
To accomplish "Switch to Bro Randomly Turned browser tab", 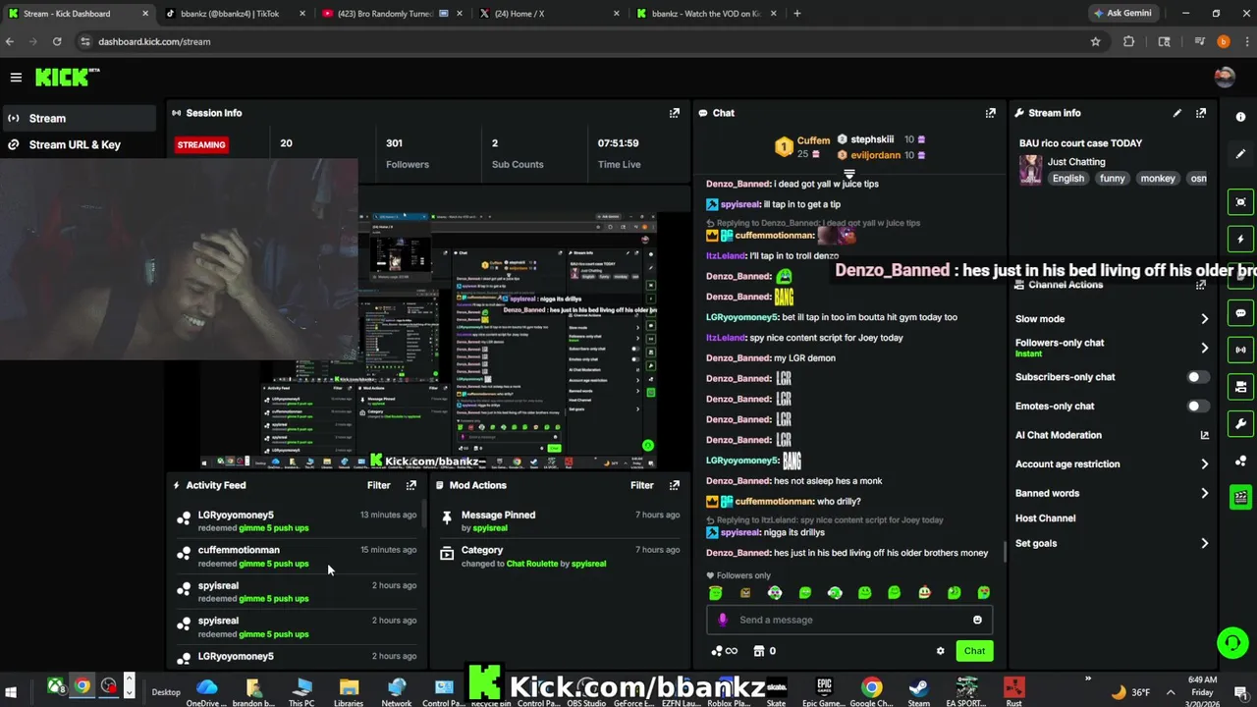I will 391,14.
